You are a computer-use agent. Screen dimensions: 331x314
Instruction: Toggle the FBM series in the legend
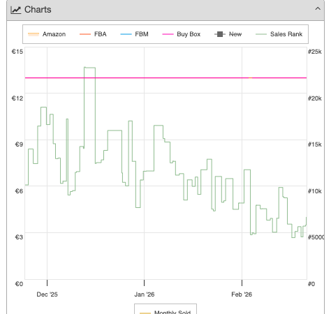coord(134,34)
